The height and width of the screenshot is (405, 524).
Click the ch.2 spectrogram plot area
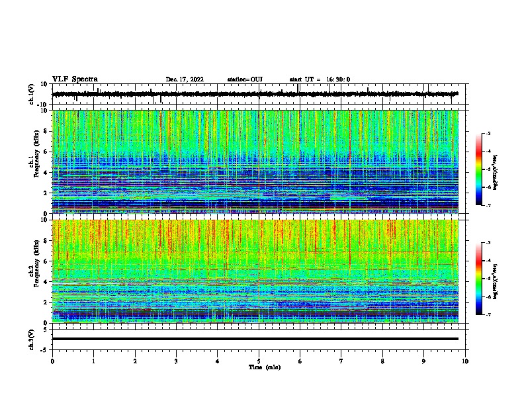[x=255, y=271]
